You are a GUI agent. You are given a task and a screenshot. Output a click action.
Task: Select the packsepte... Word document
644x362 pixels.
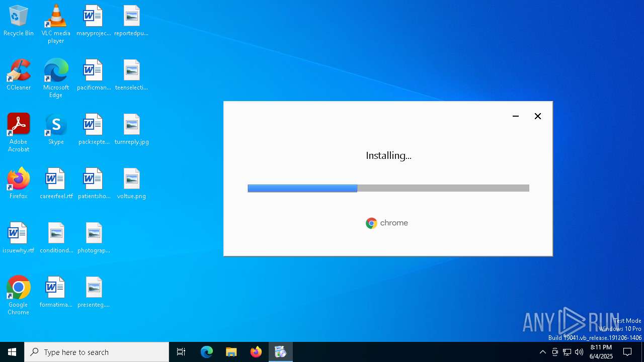(94, 130)
